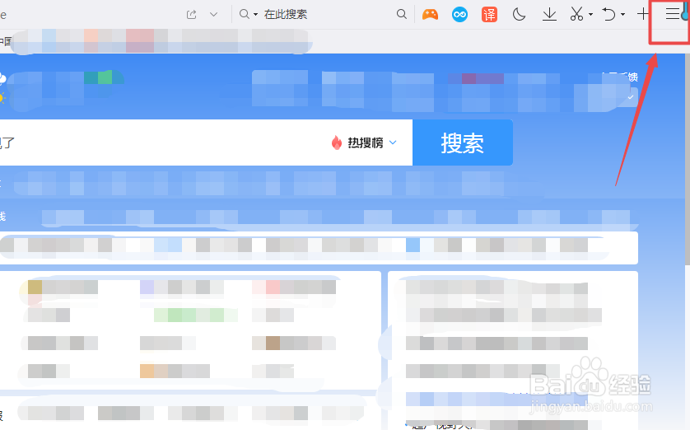The height and width of the screenshot is (430, 690).
Task: Click the scissors screenshot tool
Action: (x=576, y=15)
